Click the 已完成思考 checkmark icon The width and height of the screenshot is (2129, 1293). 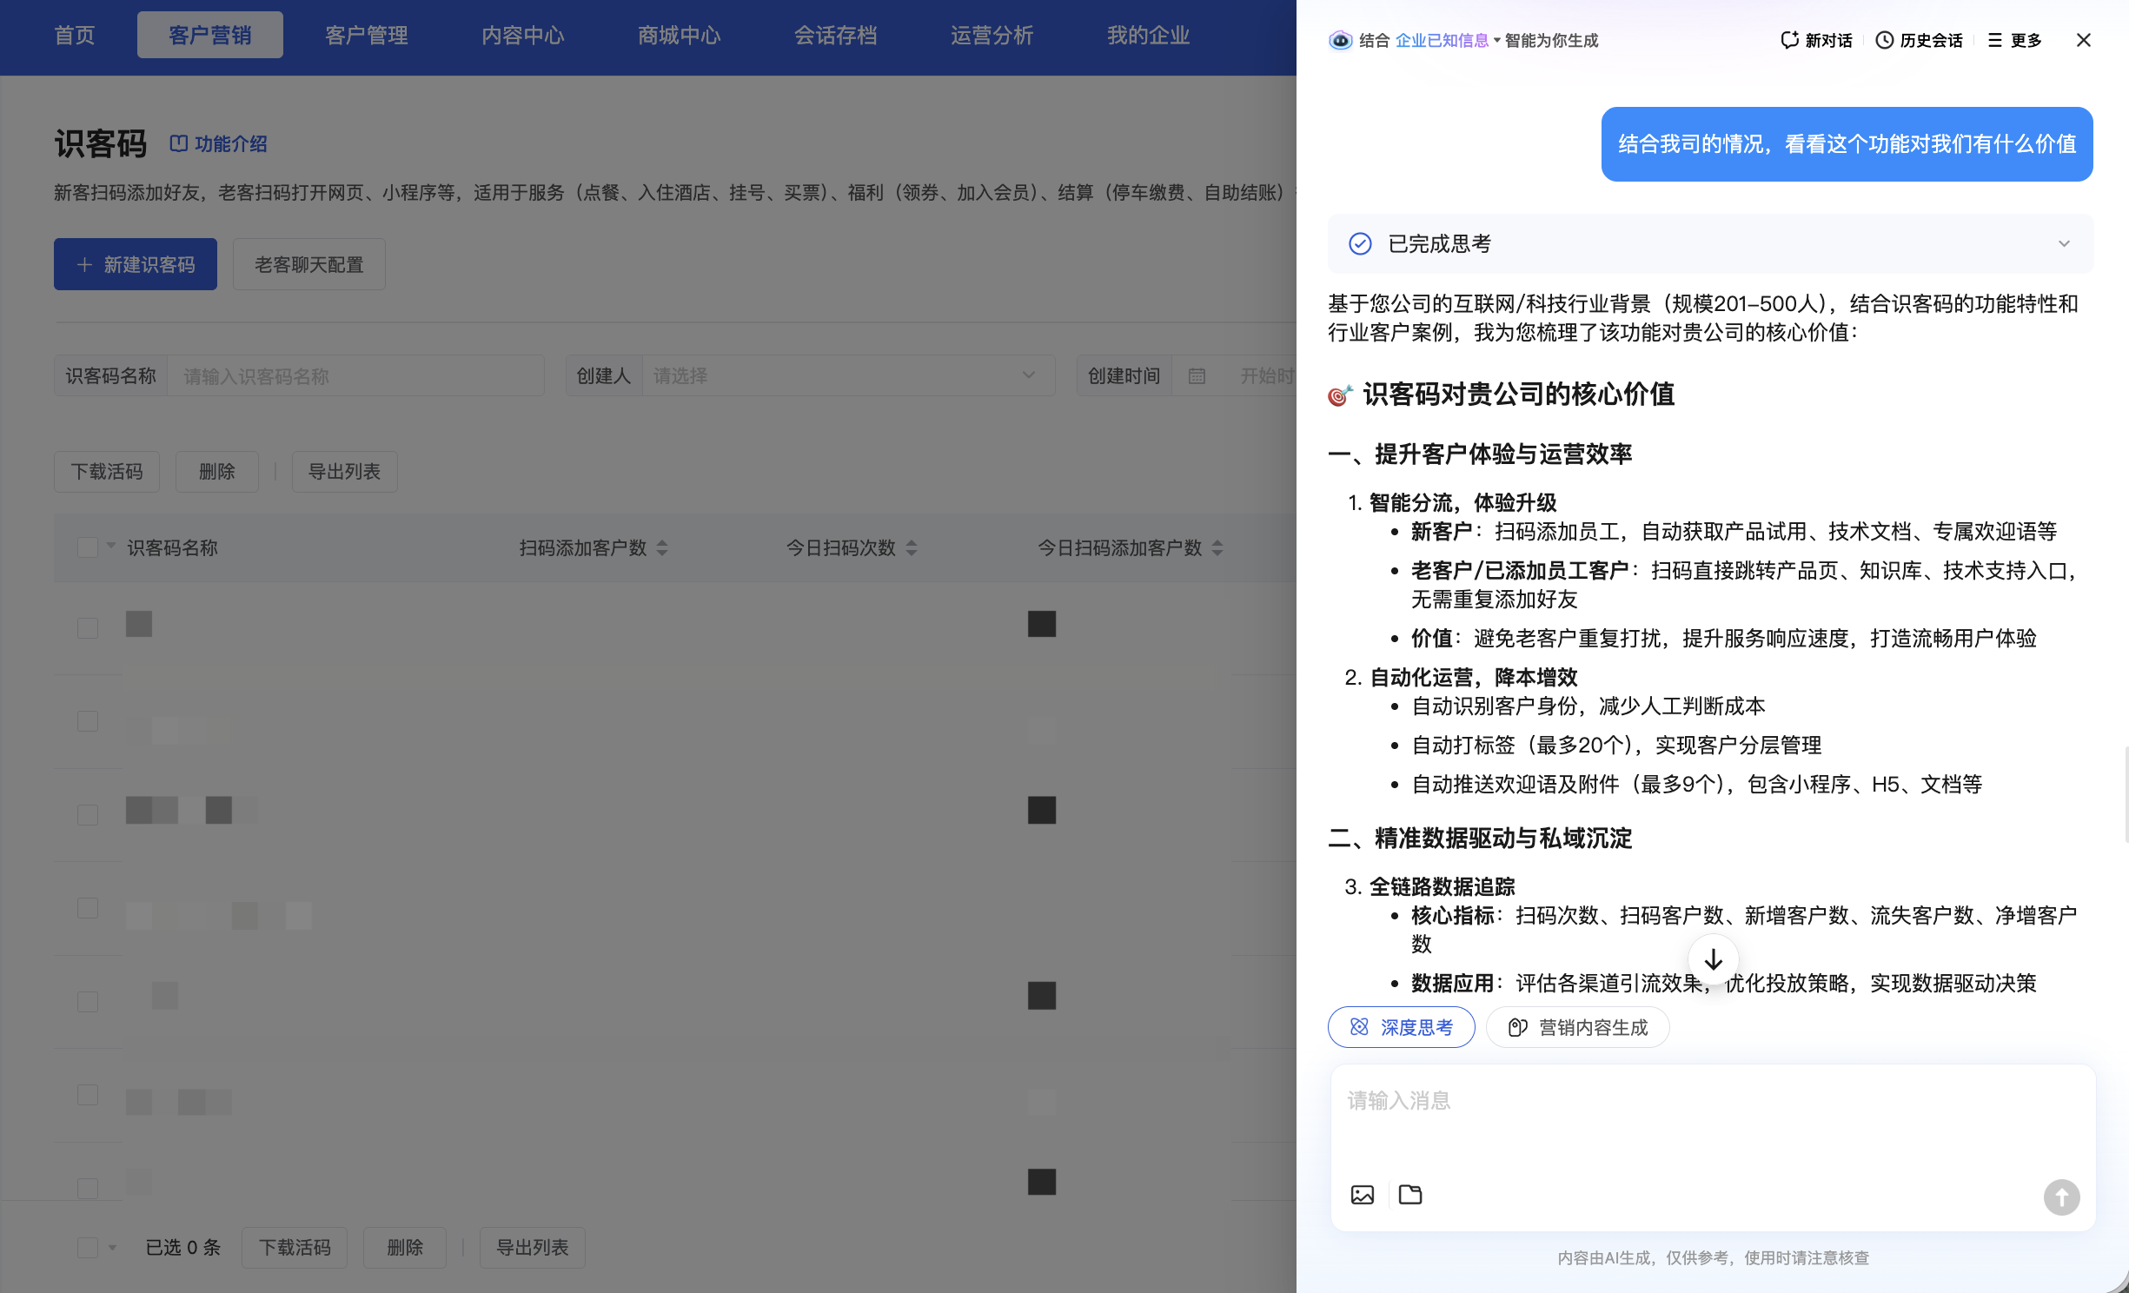tap(1360, 244)
